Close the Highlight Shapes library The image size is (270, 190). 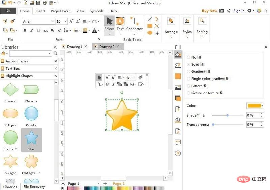pyautogui.click(x=56, y=76)
